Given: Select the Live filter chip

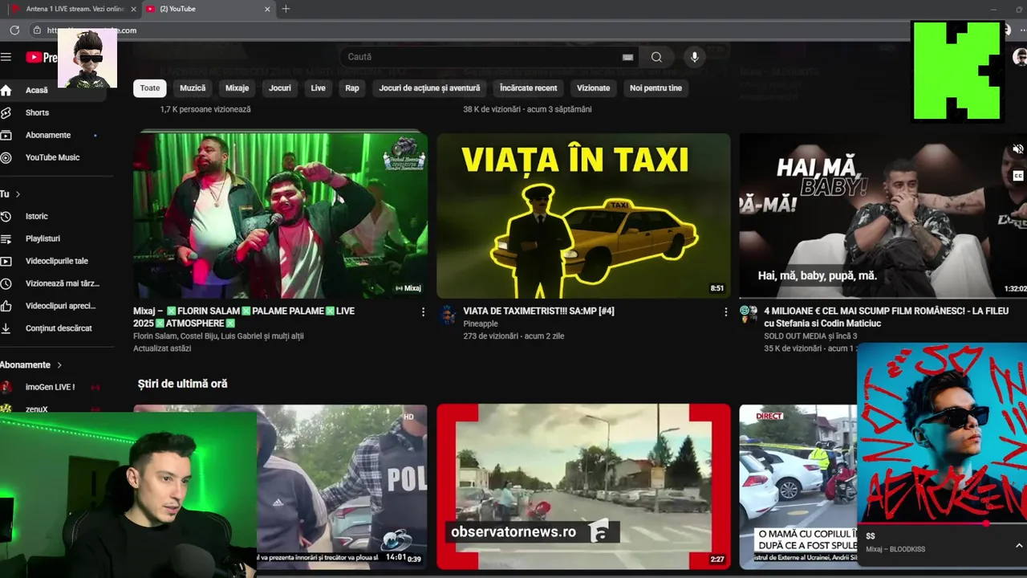Looking at the screenshot, I should click(x=319, y=88).
